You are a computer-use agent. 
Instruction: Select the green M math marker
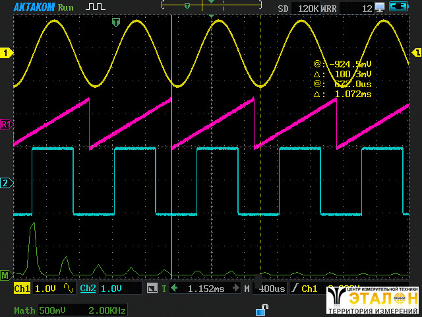[x=5, y=275]
